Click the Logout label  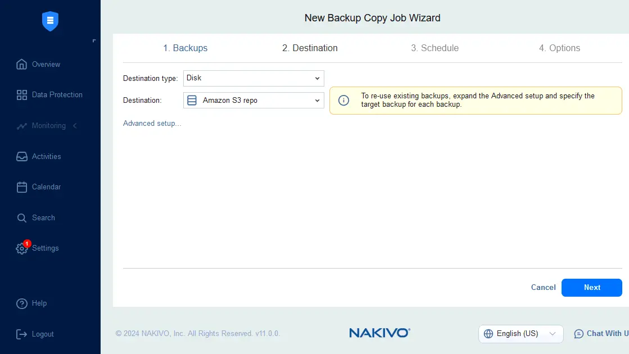(43, 334)
